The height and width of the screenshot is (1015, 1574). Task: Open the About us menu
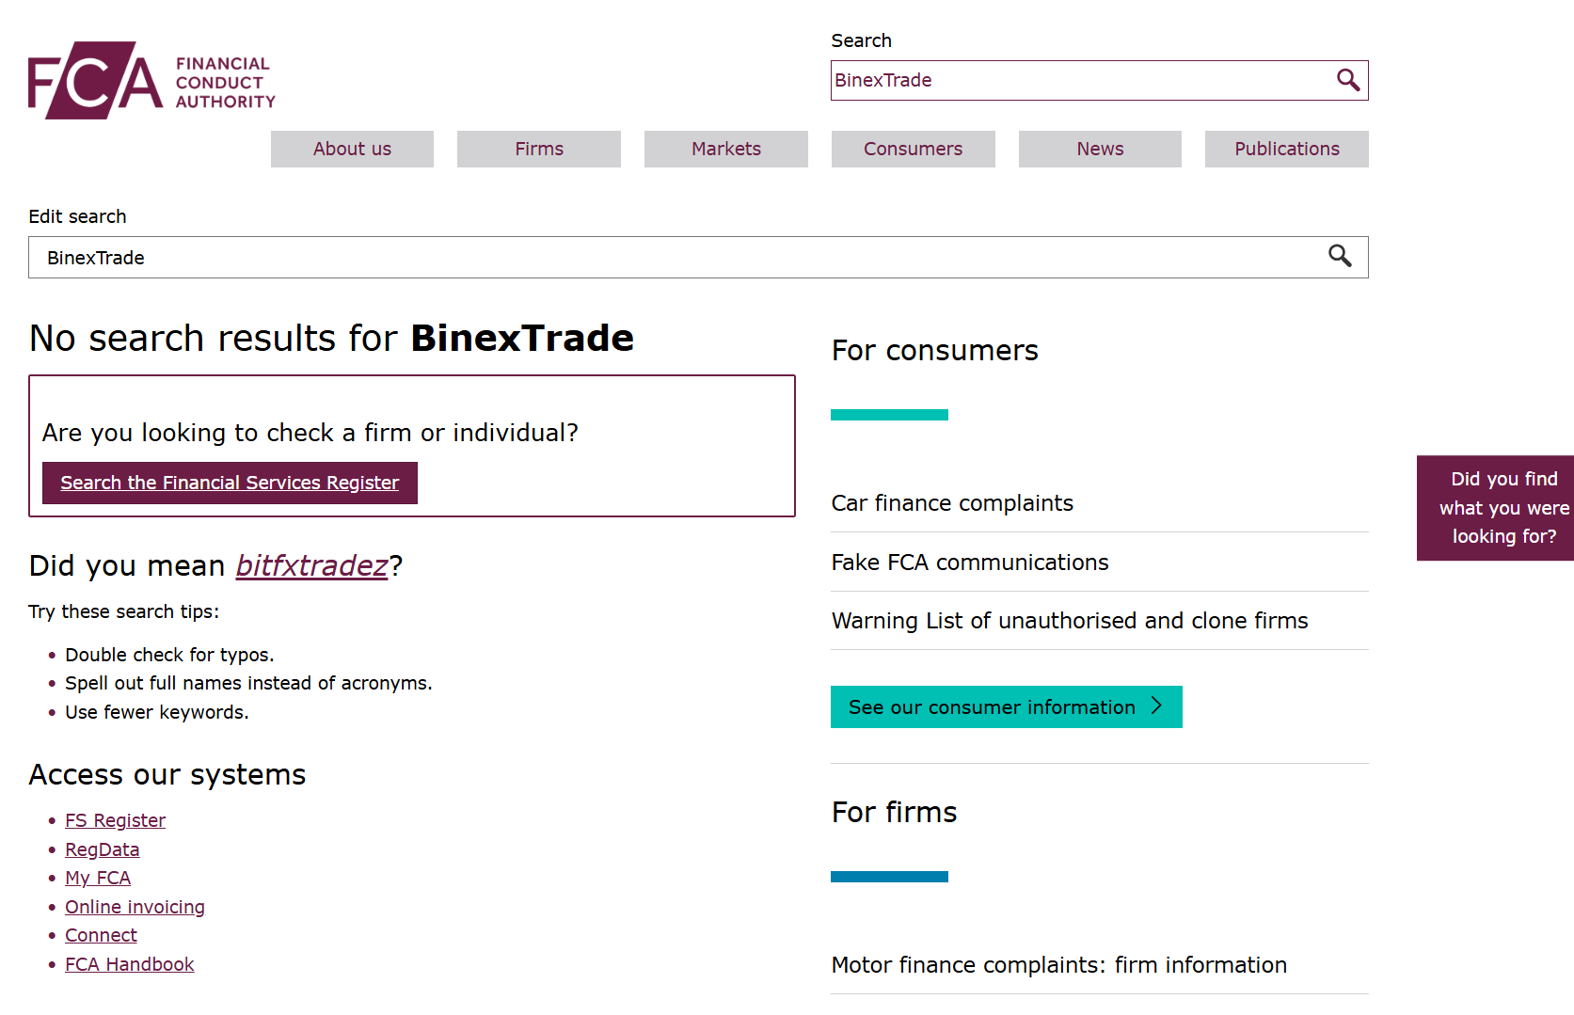(x=352, y=149)
